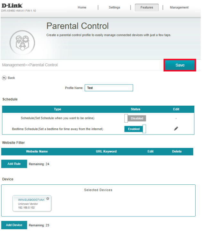This screenshot has height=235, width=202.
Task: Click the Add Device button
Action: click(14, 225)
